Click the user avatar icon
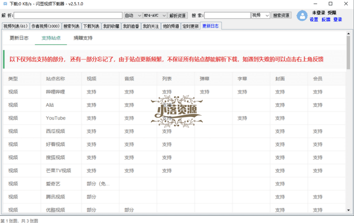 (302, 16)
